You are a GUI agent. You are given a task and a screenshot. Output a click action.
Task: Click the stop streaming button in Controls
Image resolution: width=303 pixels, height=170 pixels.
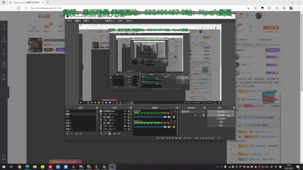[x=221, y=111]
